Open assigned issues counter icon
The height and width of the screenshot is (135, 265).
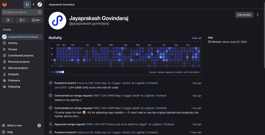8,20
